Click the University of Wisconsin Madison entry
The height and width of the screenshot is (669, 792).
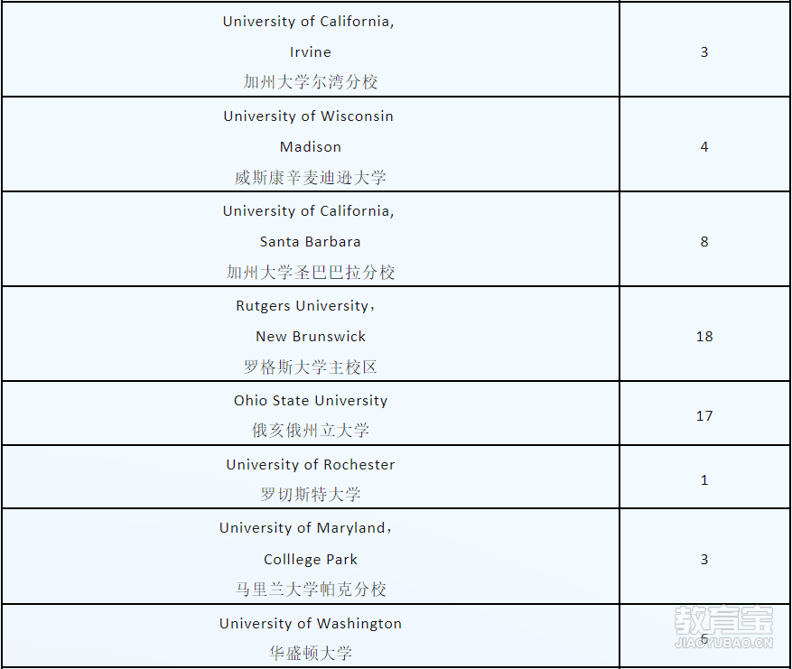point(309,131)
